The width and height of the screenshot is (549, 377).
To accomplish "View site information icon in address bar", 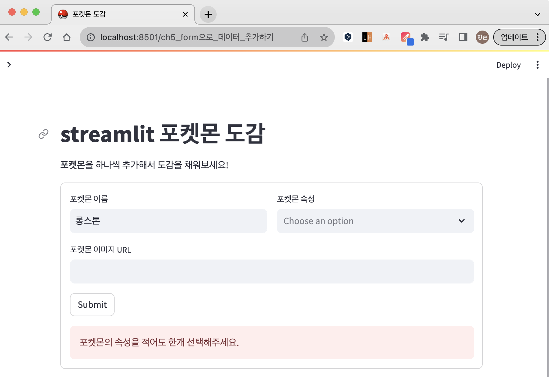I will (91, 37).
